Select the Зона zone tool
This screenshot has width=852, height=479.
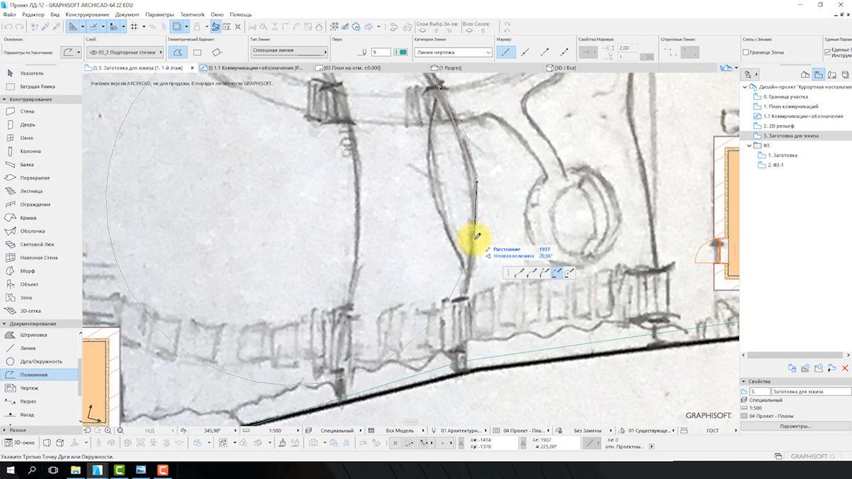(40, 297)
